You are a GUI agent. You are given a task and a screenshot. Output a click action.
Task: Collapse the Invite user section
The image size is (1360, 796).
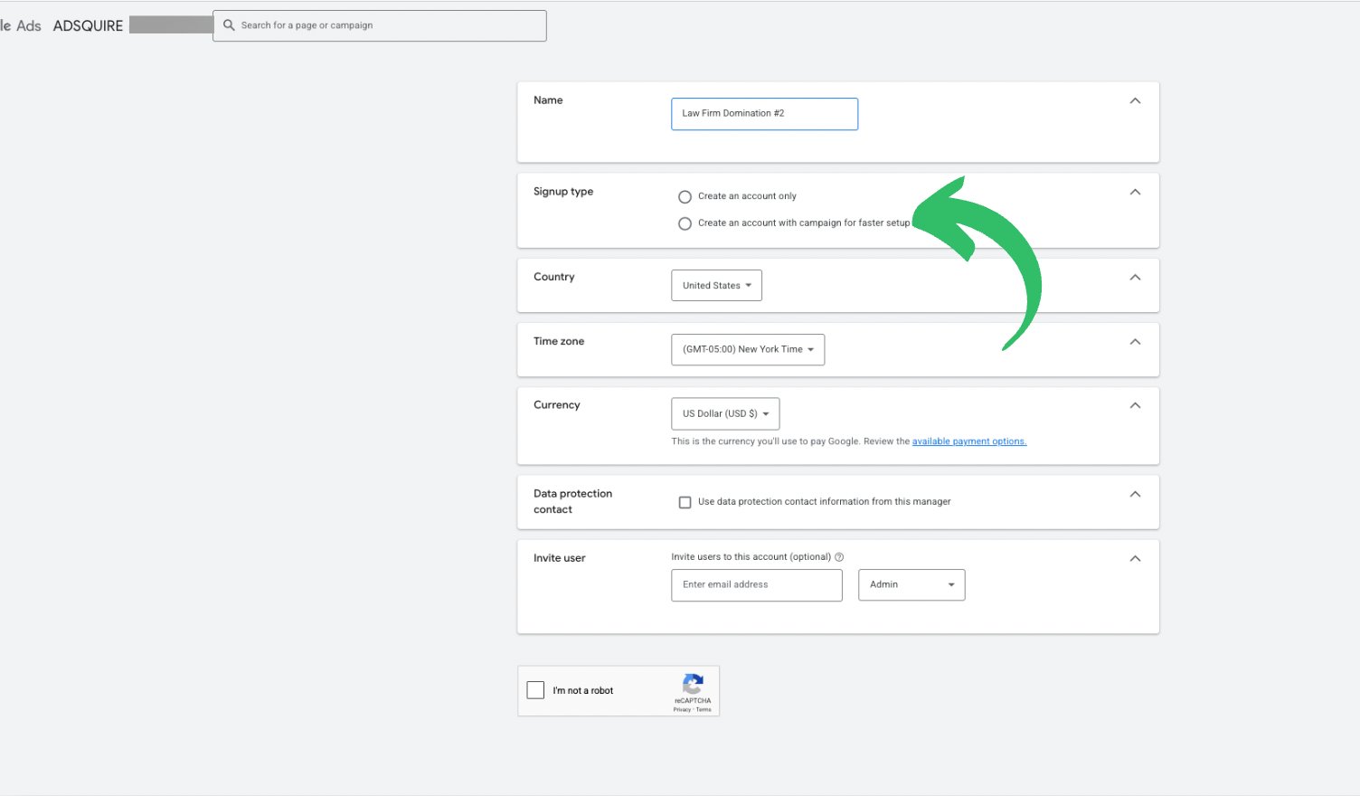(1135, 558)
